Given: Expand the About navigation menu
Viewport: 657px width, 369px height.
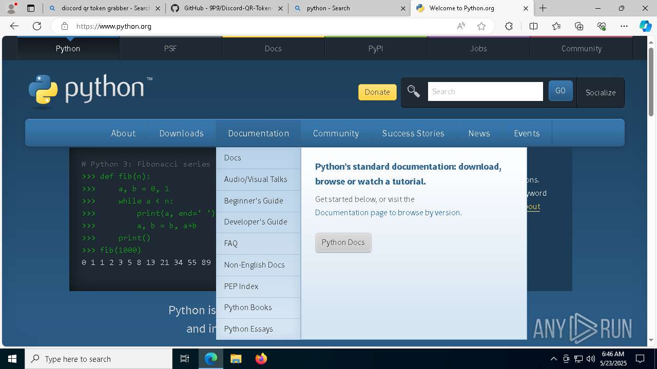Looking at the screenshot, I should point(123,133).
